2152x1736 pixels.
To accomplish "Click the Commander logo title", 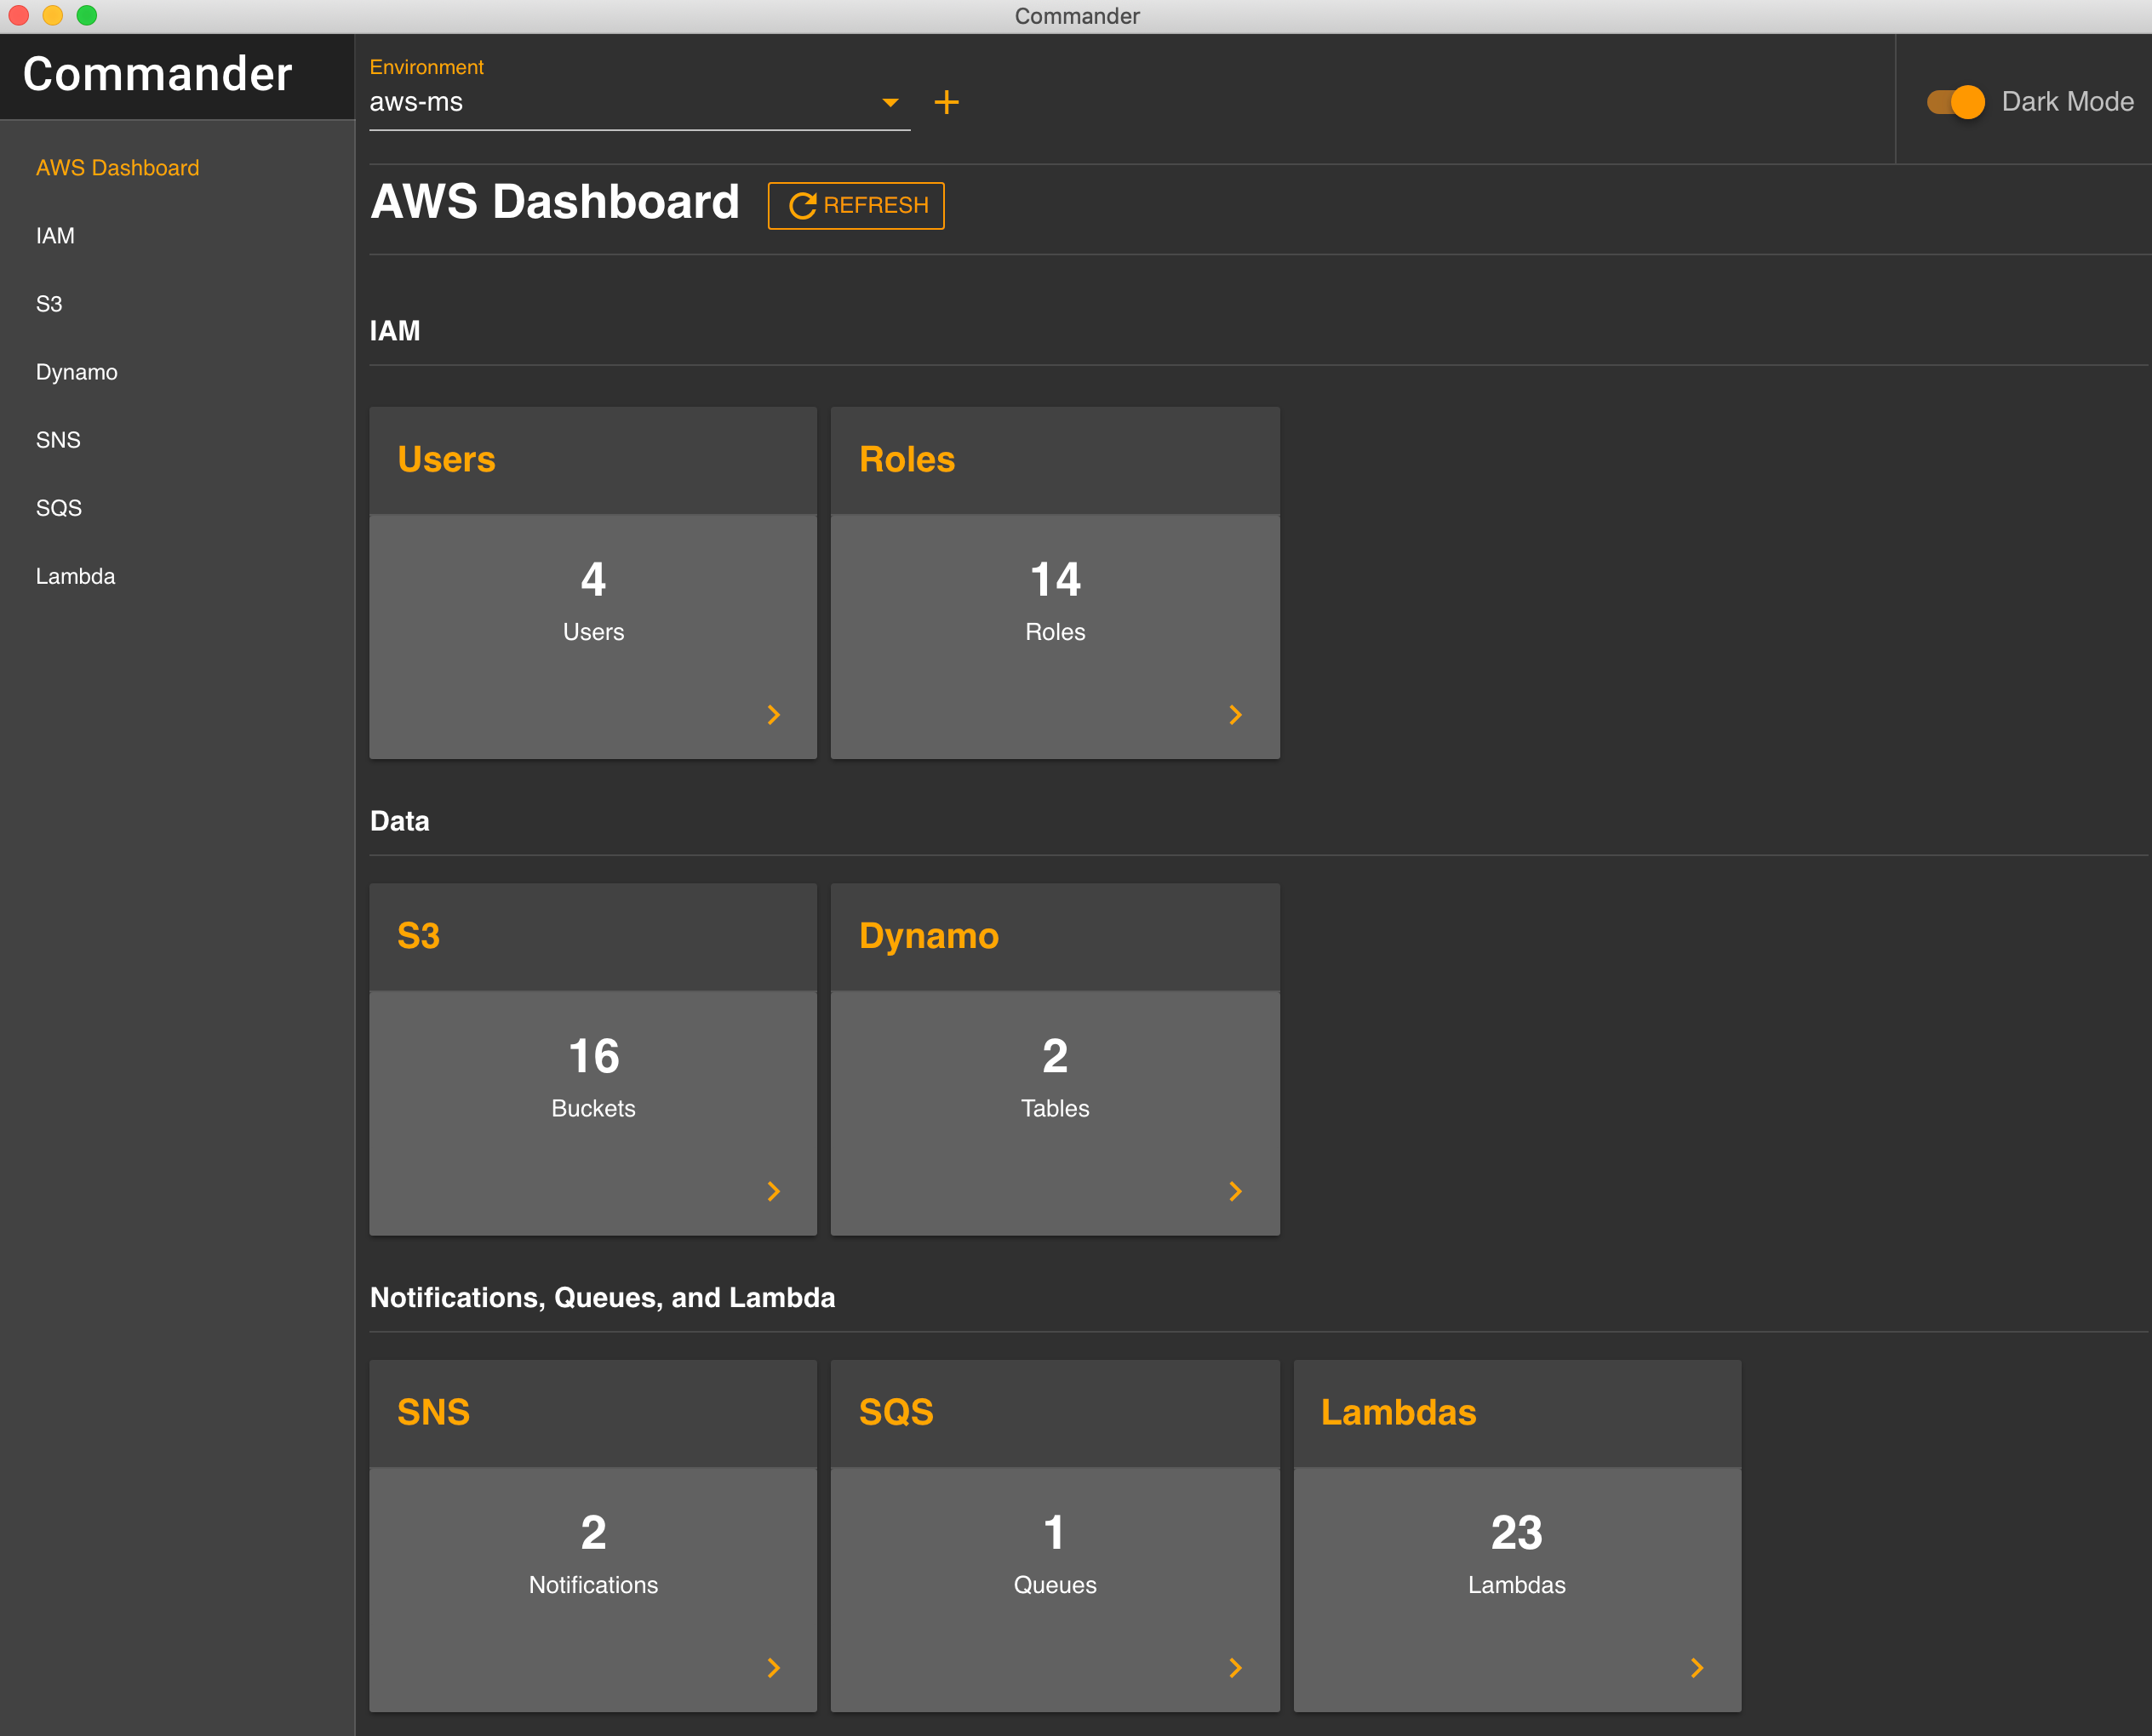I will point(158,74).
